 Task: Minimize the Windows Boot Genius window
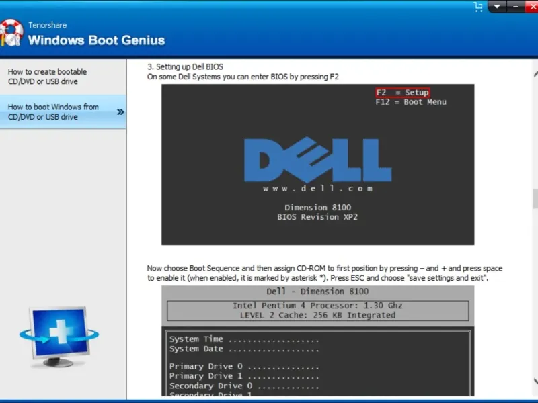515,7
